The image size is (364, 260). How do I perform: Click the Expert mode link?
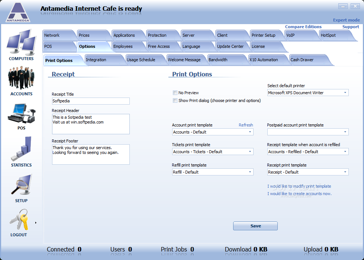pyautogui.click(x=347, y=20)
